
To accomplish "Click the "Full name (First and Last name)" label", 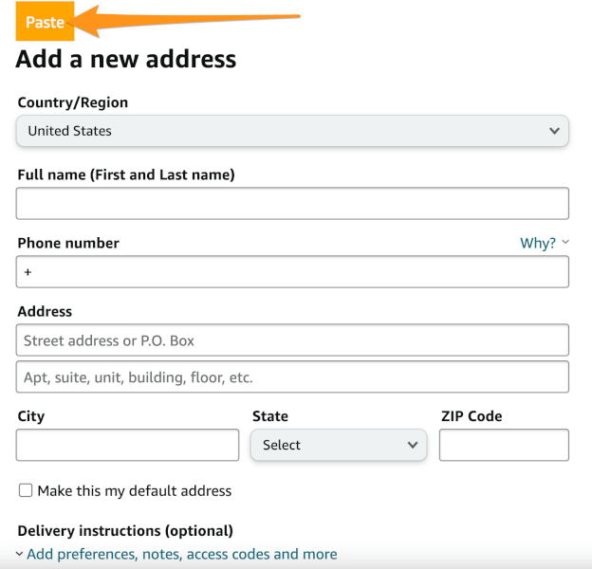I will (x=126, y=174).
